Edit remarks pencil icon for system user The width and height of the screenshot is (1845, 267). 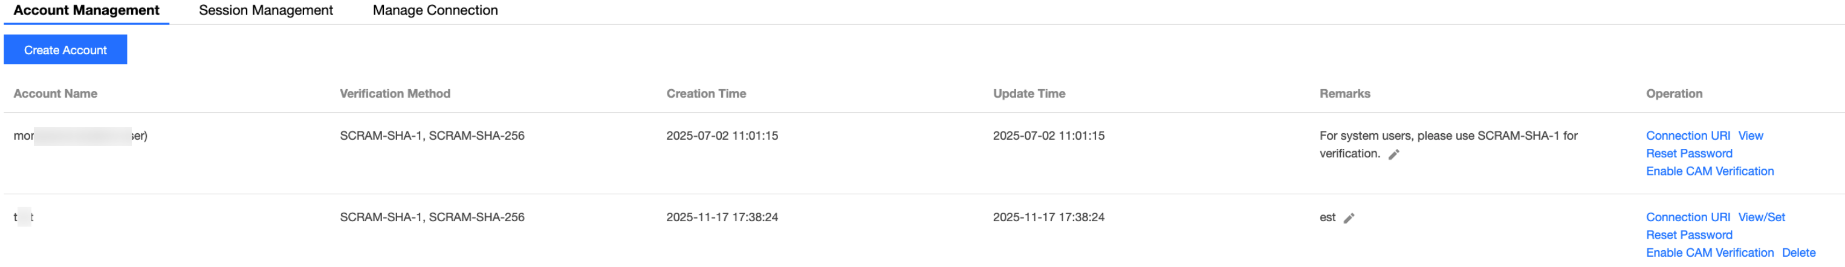click(x=1394, y=154)
